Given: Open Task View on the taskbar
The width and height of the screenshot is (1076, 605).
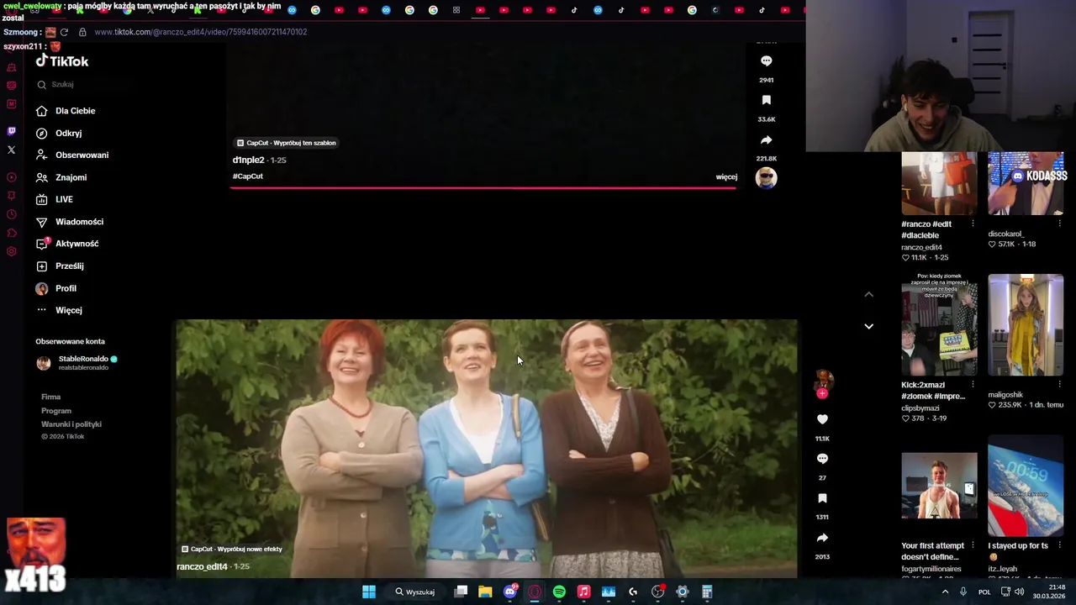Looking at the screenshot, I should click(x=461, y=592).
